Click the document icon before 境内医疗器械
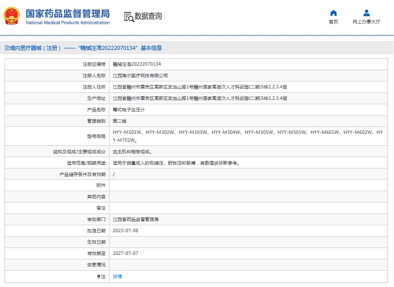 (x=7, y=48)
